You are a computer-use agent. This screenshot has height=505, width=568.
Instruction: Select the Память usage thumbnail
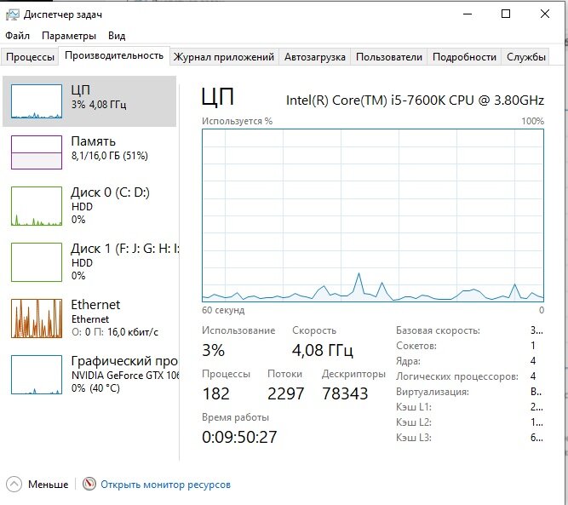37,152
